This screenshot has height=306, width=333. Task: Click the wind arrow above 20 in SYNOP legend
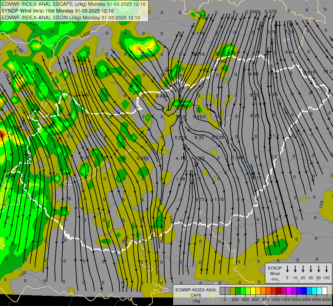[303, 269]
